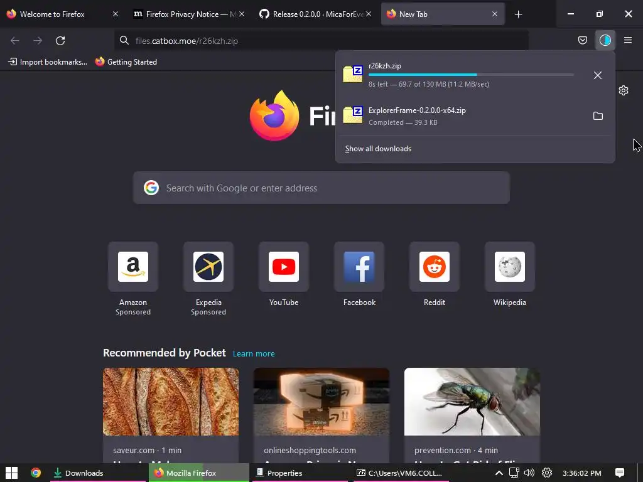Close the Firefox Privacy Notice tab
Screen dimensions: 643x482
242,14
